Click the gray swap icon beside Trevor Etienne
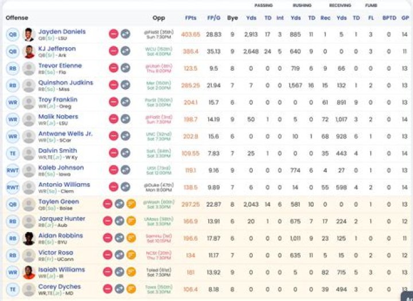413x301 pixels. coord(126,68)
